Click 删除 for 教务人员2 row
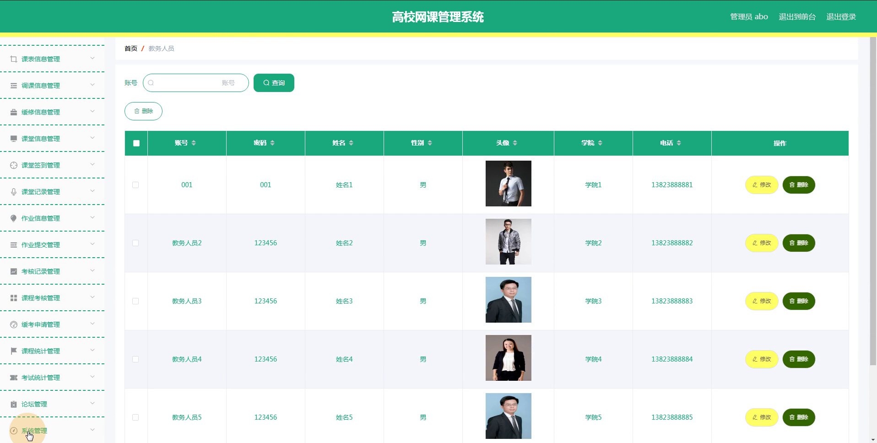The height and width of the screenshot is (443, 877). 799,243
